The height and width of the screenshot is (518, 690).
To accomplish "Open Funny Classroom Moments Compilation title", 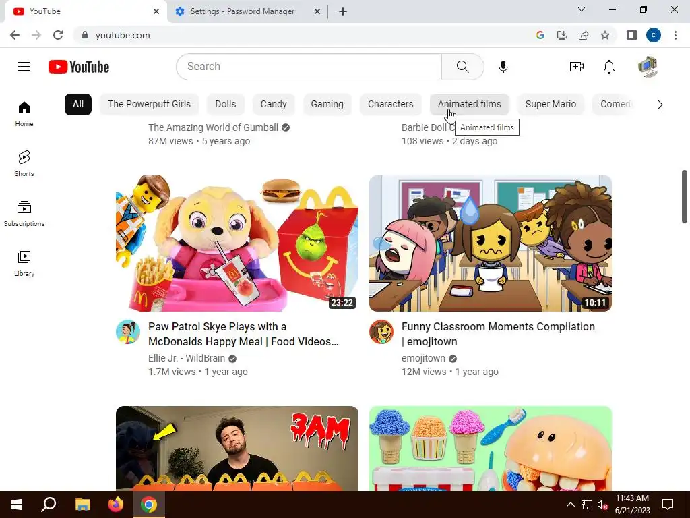I will pos(498,334).
